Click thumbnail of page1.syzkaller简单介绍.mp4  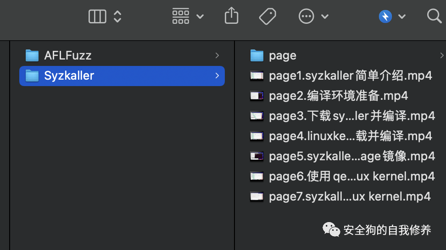257,76
